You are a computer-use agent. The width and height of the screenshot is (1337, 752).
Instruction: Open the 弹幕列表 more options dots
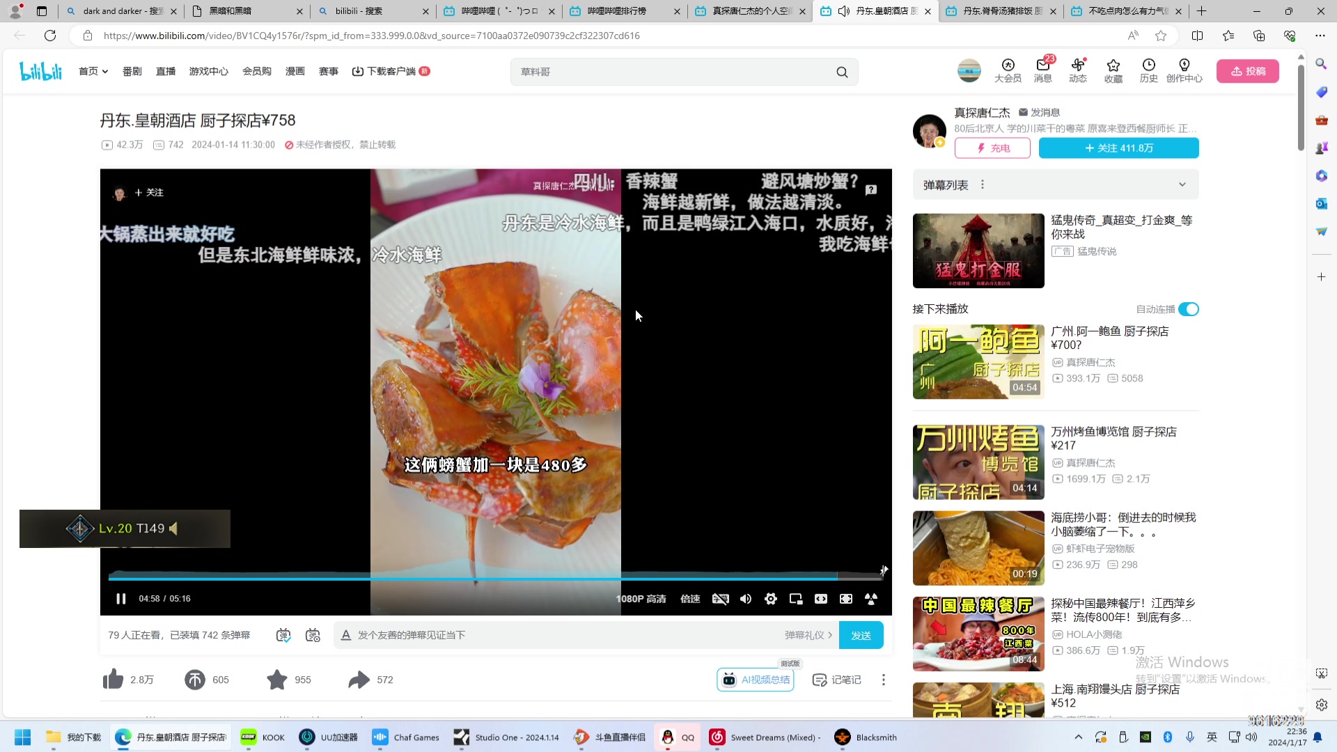coord(983,185)
